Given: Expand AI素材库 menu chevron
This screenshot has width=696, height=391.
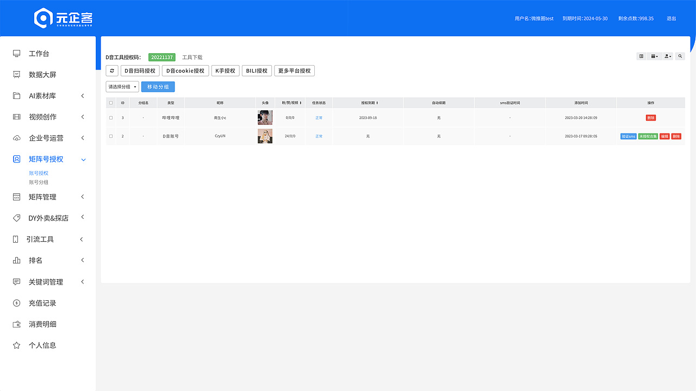Looking at the screenshot, I should click(83, 96).
